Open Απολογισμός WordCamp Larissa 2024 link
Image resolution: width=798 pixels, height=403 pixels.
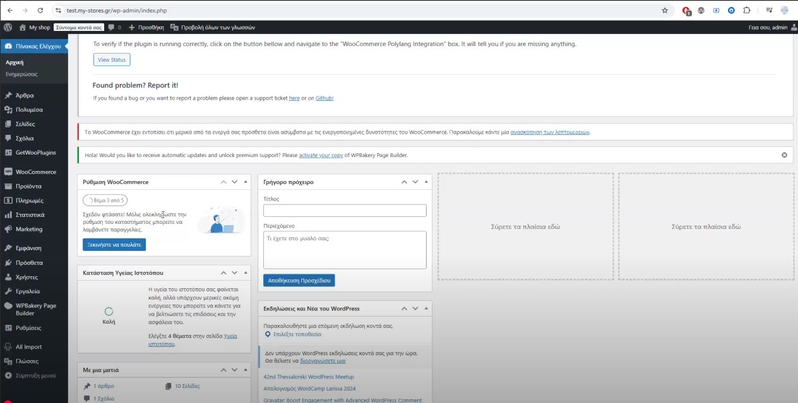pos(309,388)
